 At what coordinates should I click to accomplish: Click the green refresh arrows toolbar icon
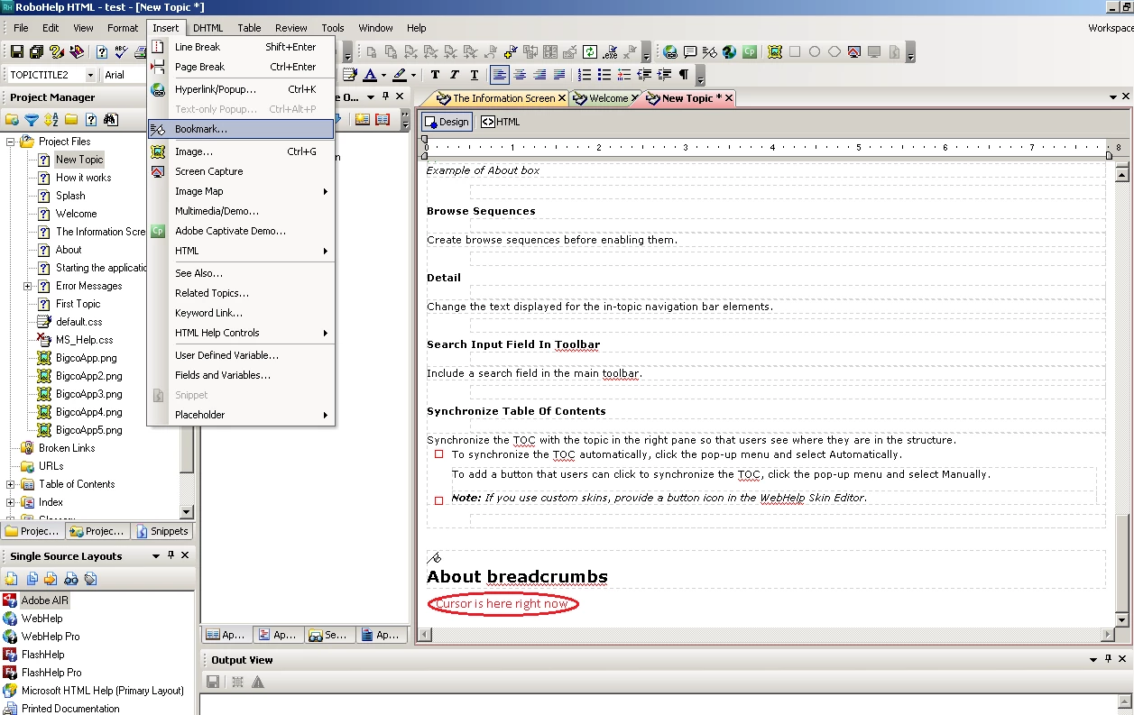tap(589, 52)
